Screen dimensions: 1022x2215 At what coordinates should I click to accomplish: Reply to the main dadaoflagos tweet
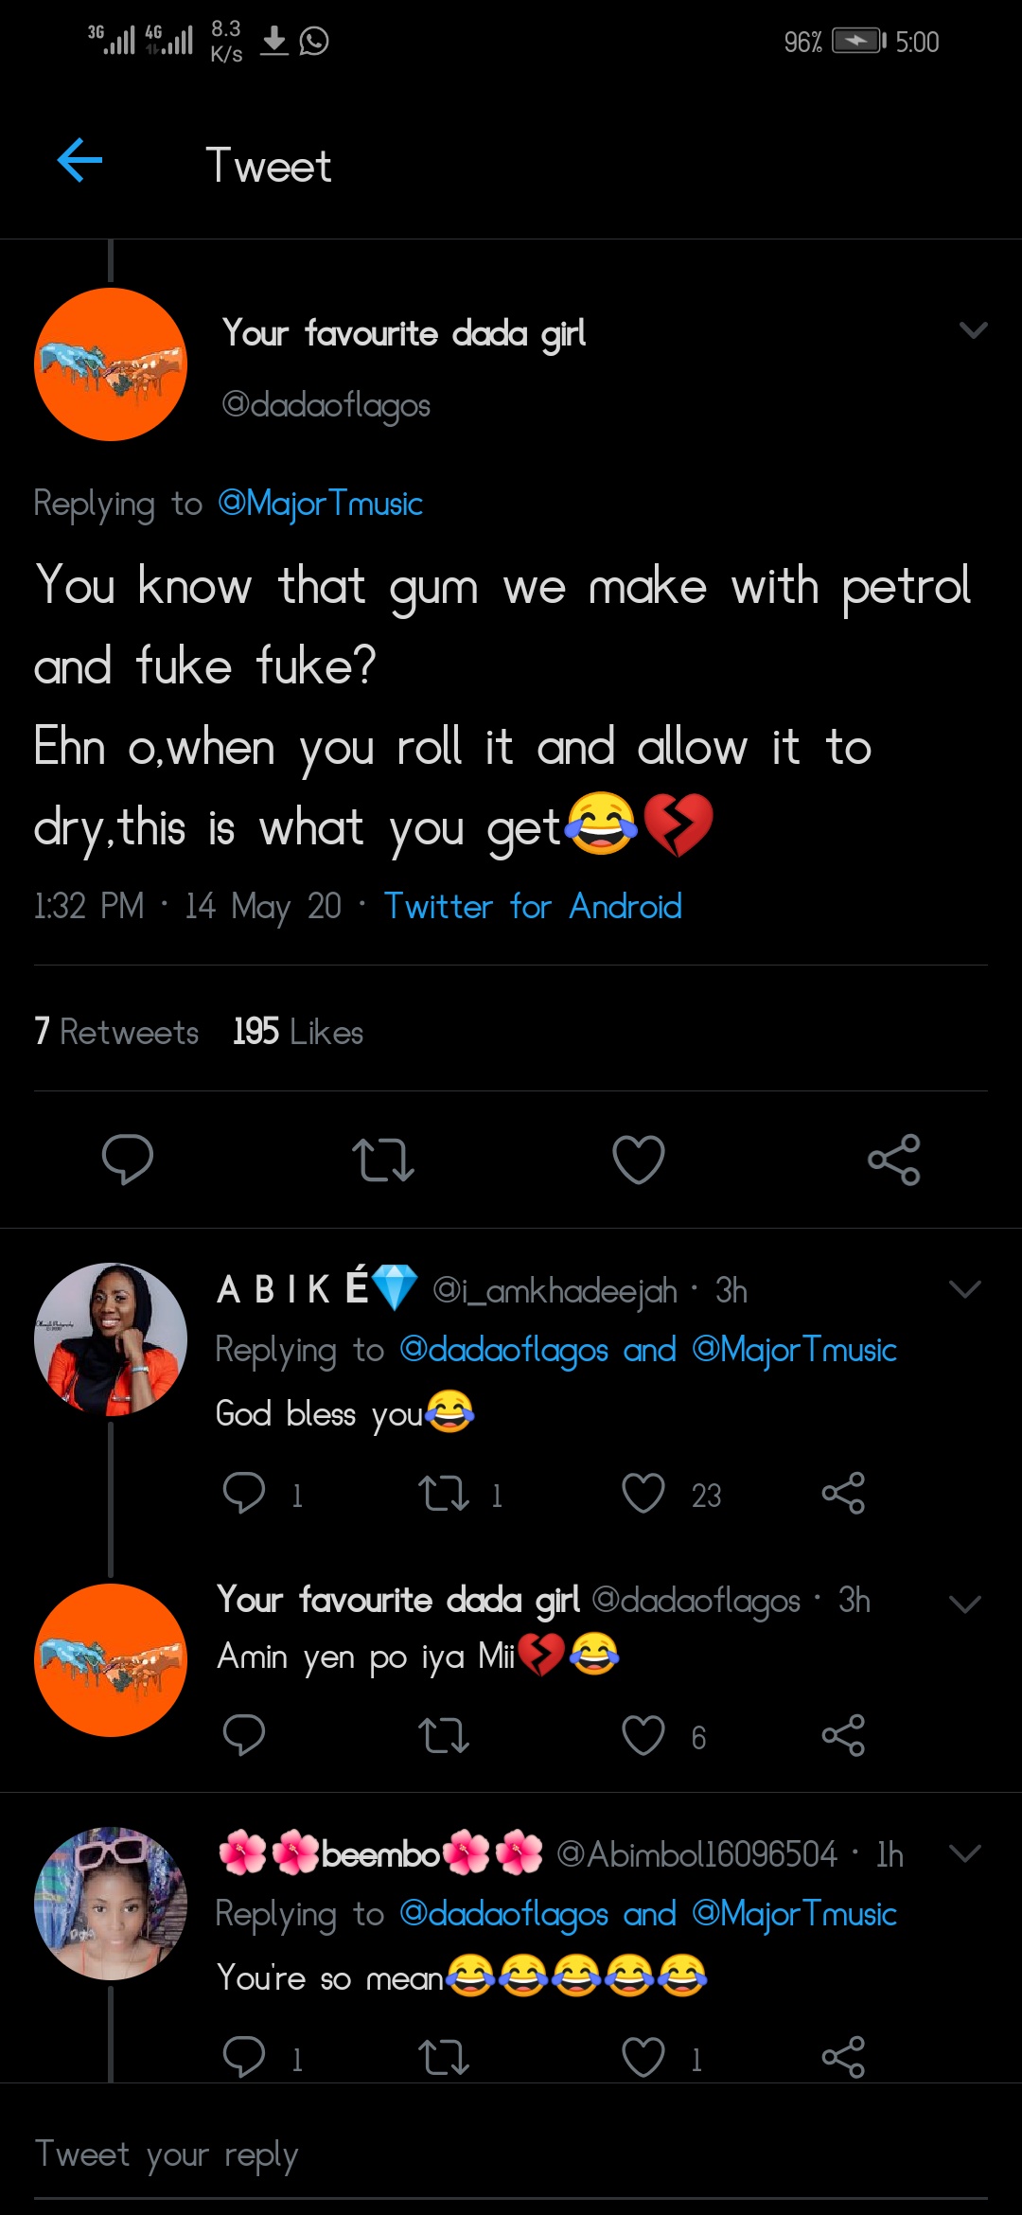pyautogui.click(x=128, y=1159)
